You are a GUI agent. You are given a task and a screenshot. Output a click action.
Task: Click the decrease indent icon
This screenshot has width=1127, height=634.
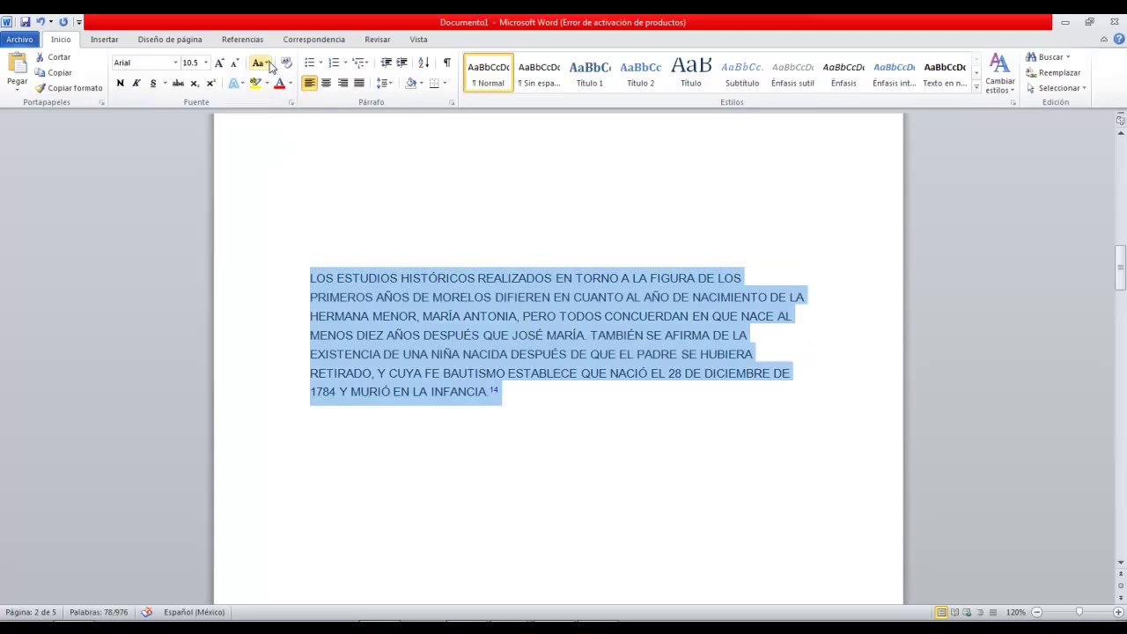point(386,63)
